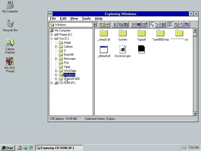This screenshot has width=201, height=151.
Task: Copy selection using toolbar icon
Action: pos(120,24)
